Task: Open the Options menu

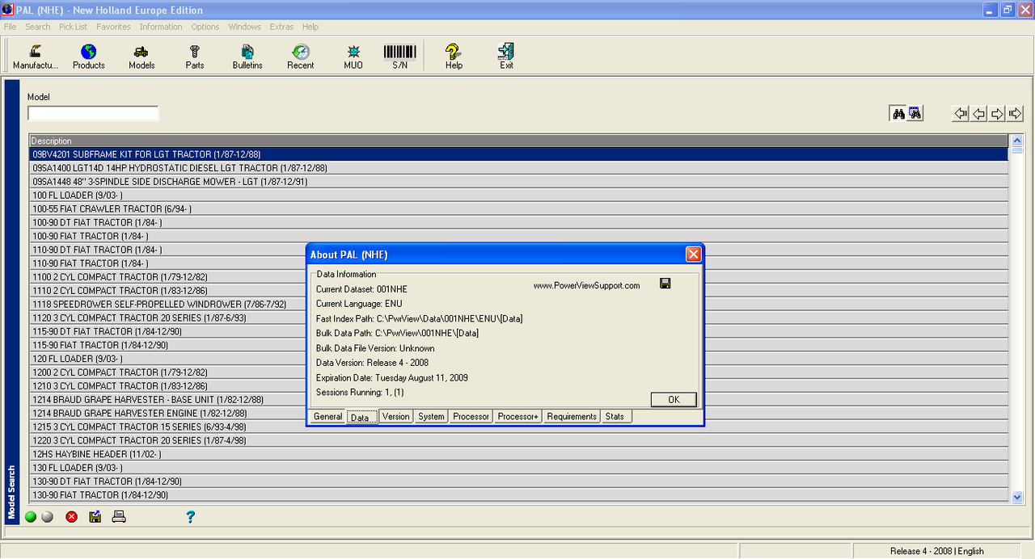Action: [205, 27]
